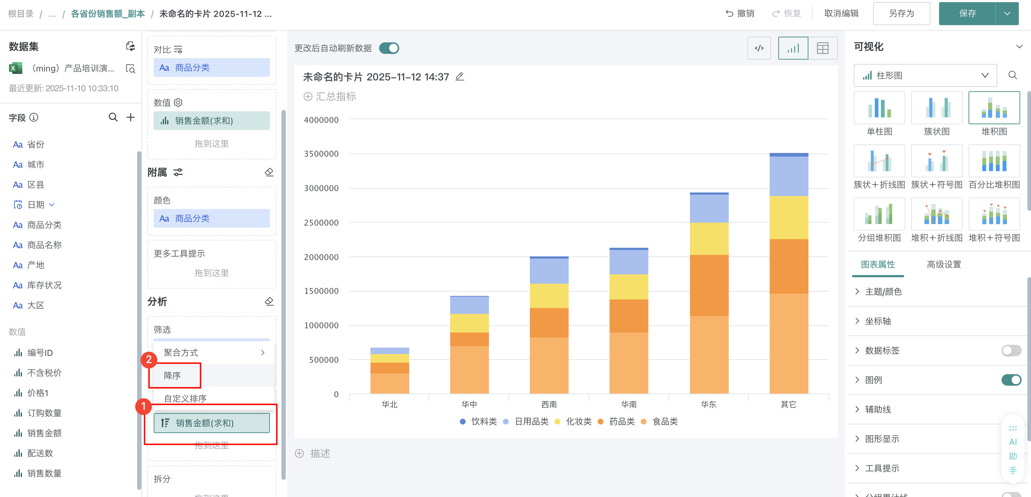Screen dimensions: 1031x497
Task: Toggle auto refresh data switch off
Action: tap(389, 48)
